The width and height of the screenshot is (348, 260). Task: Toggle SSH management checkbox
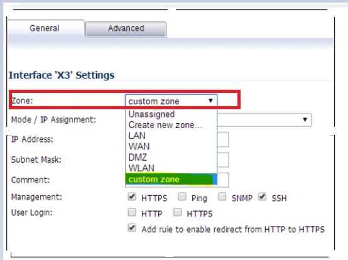coord(262,197)
